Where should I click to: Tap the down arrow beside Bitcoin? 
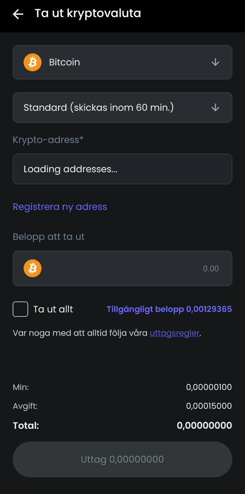[x=215, y=62]
